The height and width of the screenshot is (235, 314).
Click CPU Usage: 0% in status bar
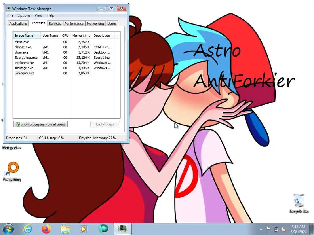(x=51, y=138)
